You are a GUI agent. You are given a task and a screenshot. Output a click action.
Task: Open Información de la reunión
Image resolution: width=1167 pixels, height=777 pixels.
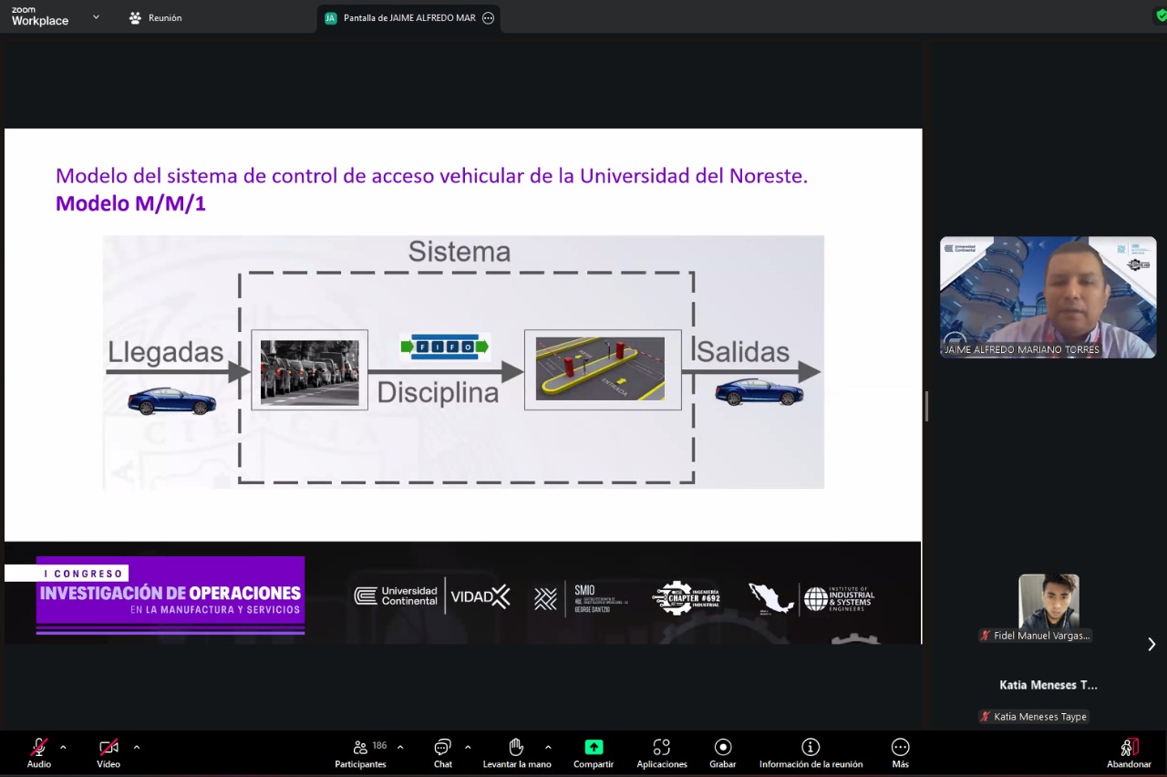811,752
